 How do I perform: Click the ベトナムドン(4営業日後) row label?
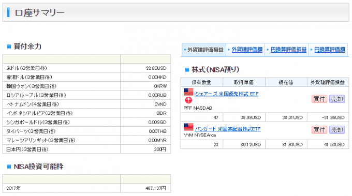[x=33, y=104]
